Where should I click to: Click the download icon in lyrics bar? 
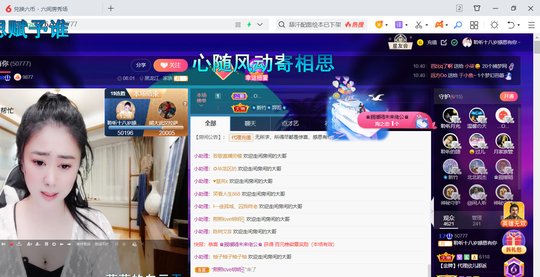tap(19, 244)
